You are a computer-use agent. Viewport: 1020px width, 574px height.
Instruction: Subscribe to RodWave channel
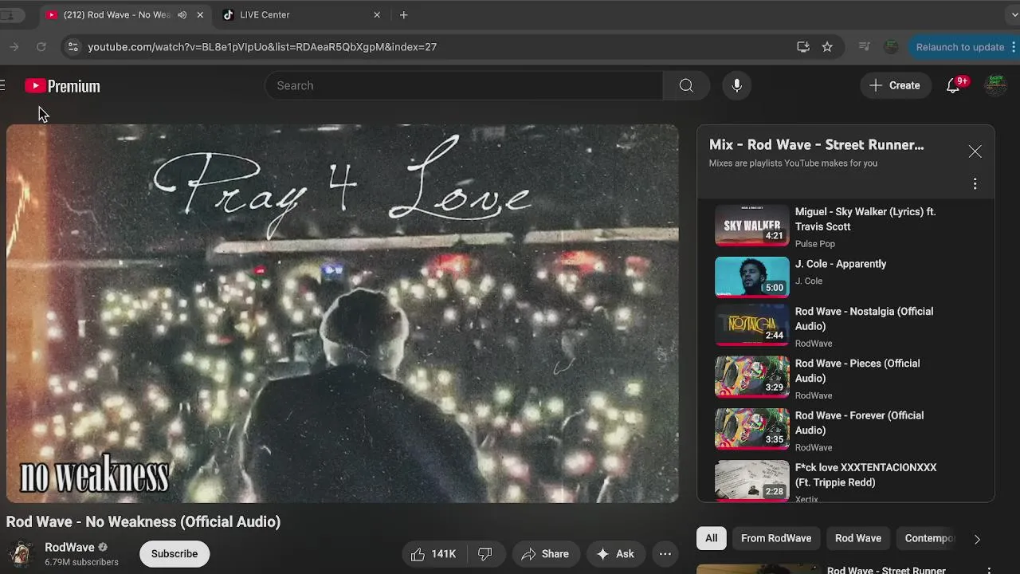click(x=175, y=554)
